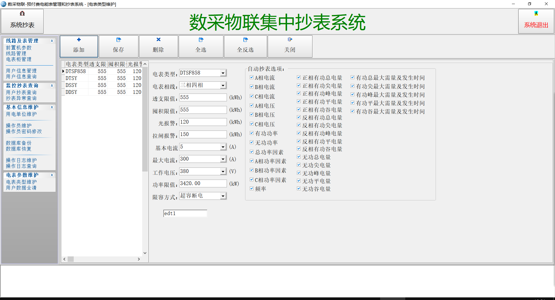555x300 pixels.
Task: Go to 抄表异常查询 page
Action: [x=21, y=98]
